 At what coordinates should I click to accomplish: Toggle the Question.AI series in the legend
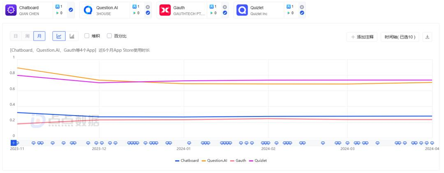pyautogui.click(x=214, y=161)
